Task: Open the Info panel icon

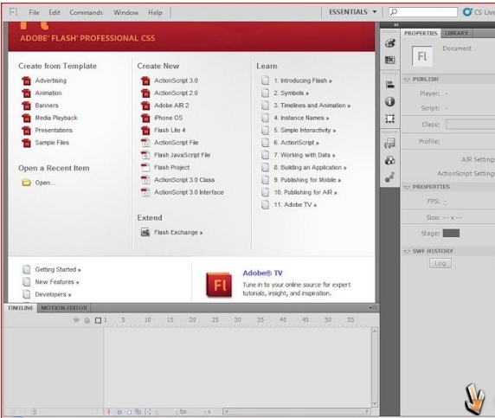Action: [x=390, y=101]
